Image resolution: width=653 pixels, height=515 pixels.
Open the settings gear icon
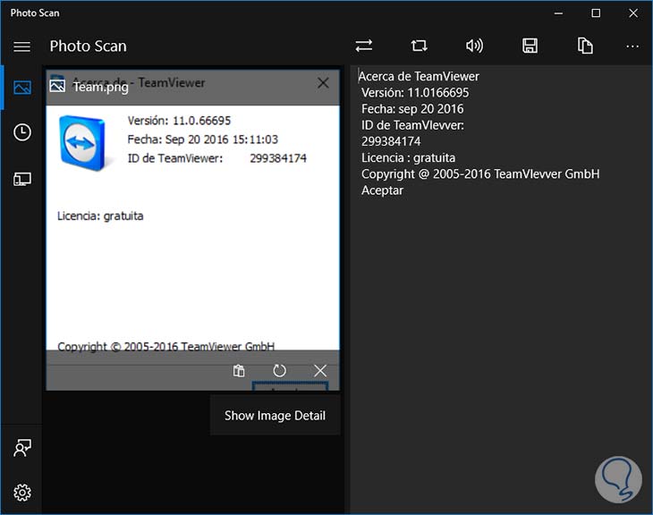pyautogui.click(x=22, y=493)
